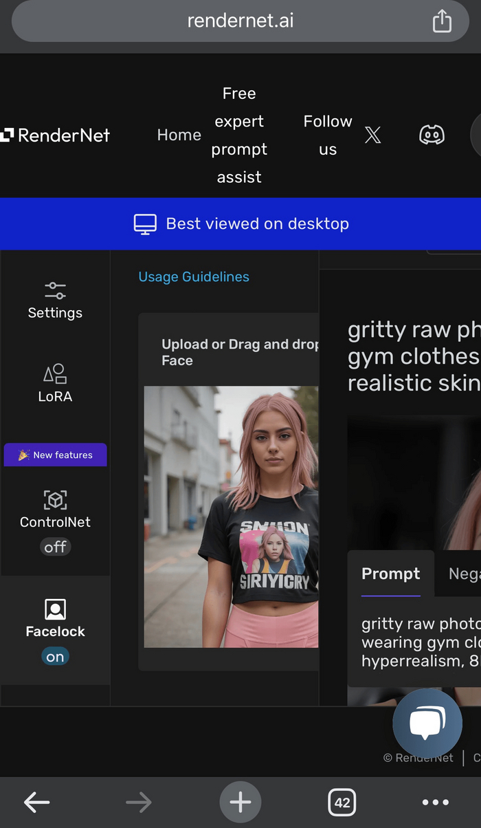Open the rendernet.ai address bar
Viewport: 481px width, 828px height.
coord(240,21)
